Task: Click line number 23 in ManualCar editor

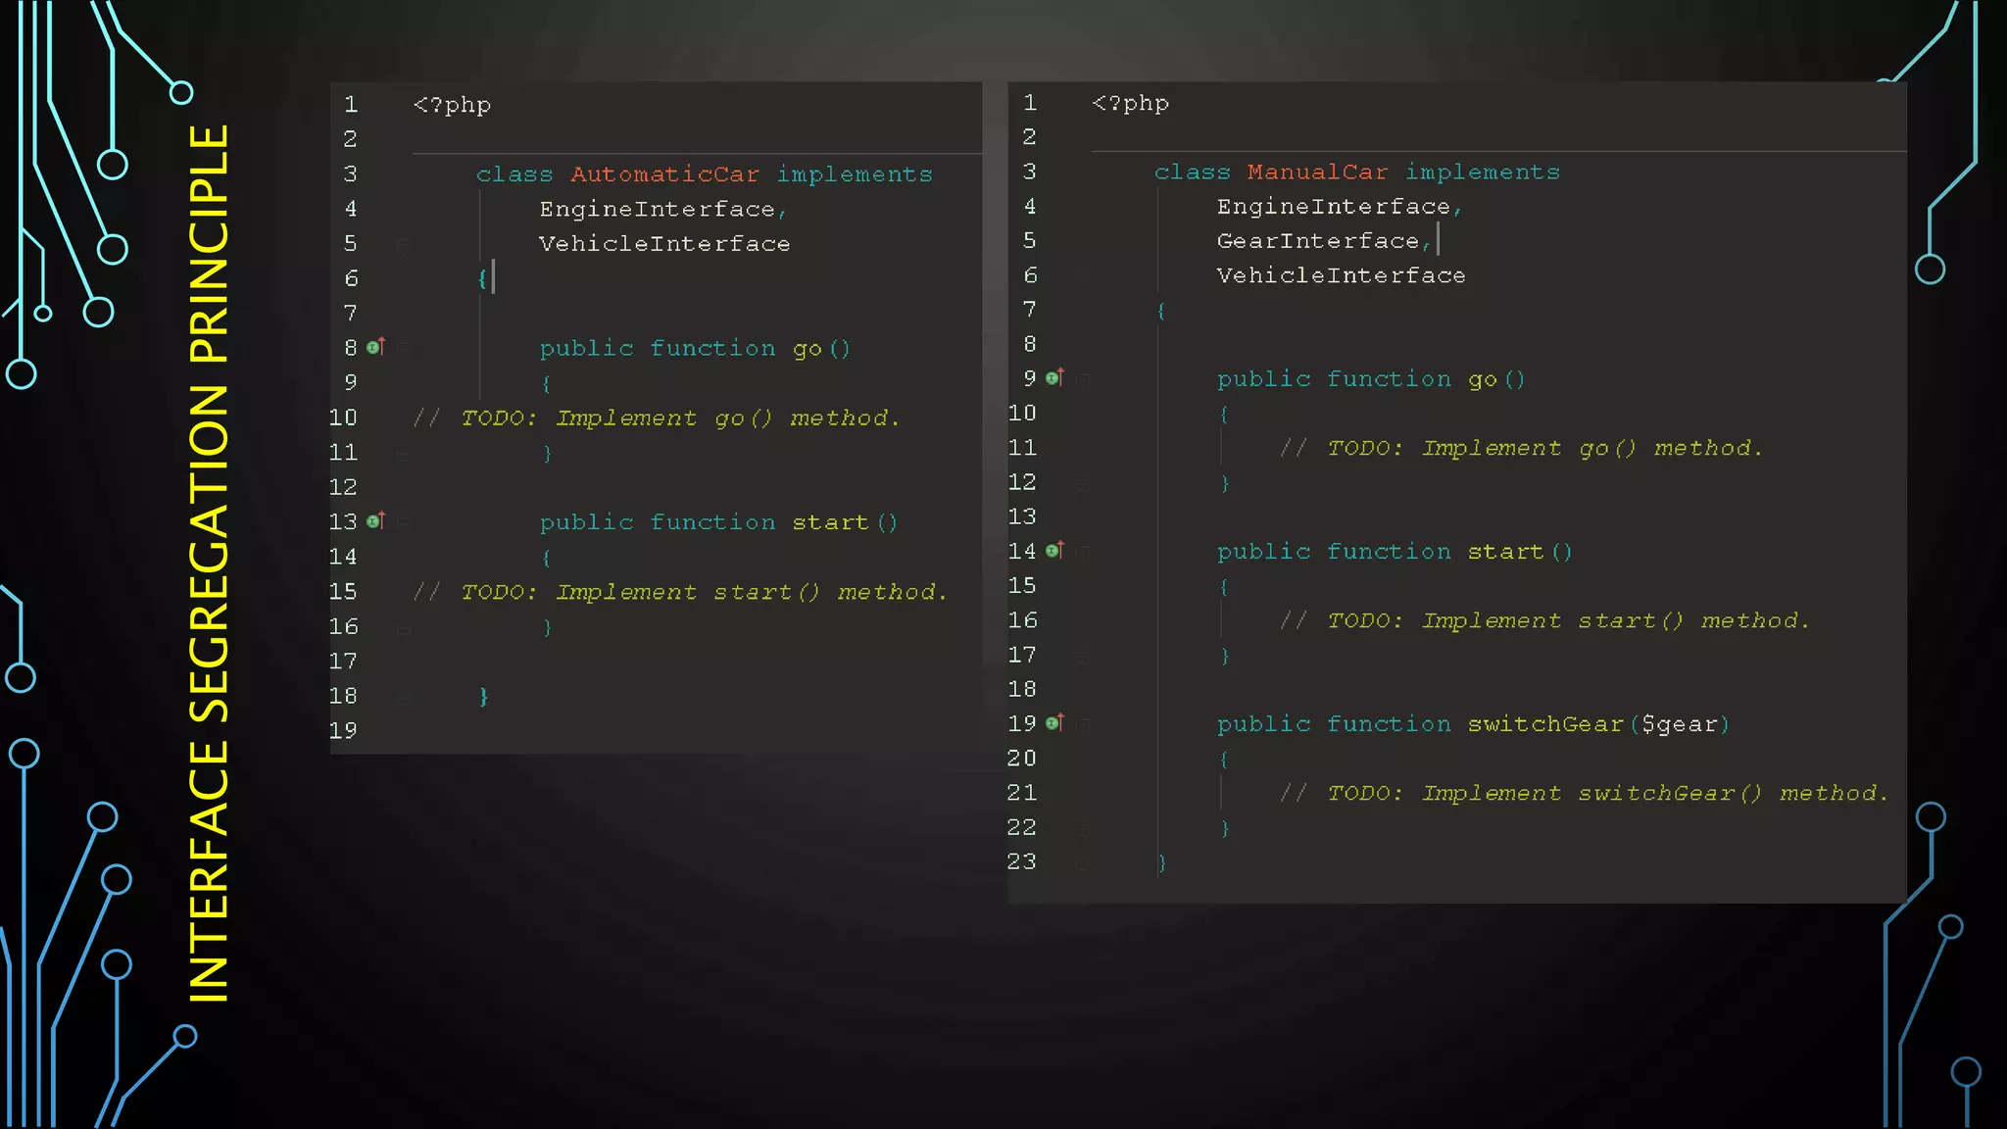Action: point(1021,861)
